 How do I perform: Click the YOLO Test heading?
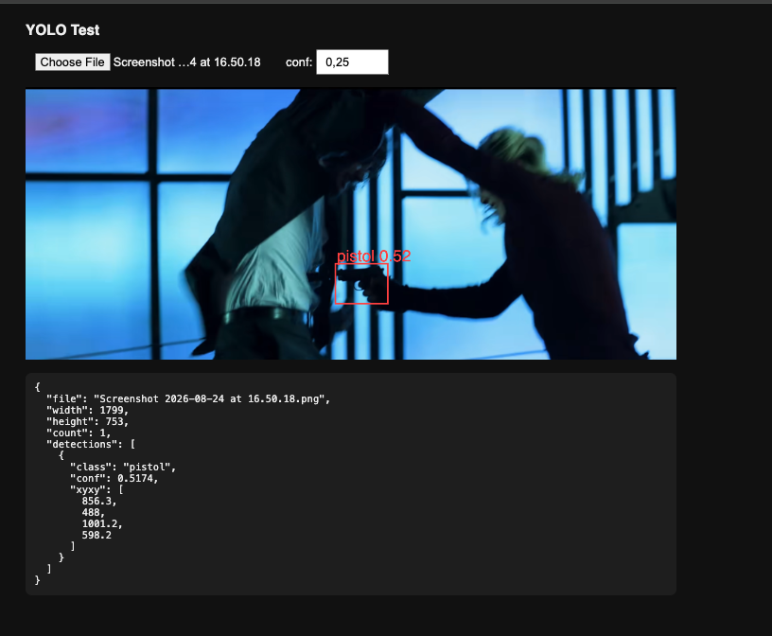click(x=62, y=30)
